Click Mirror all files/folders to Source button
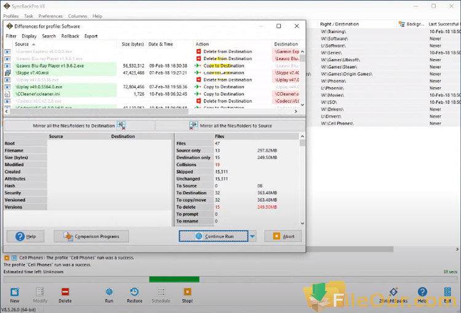 (x=230, y=126)
